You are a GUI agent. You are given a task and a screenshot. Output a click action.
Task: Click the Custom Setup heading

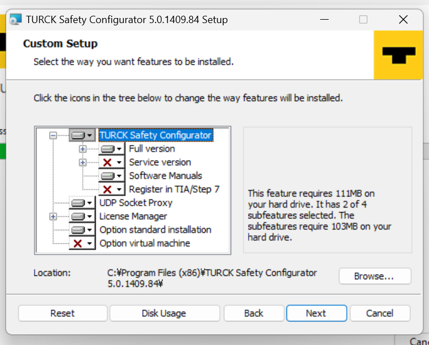[60, 44]
